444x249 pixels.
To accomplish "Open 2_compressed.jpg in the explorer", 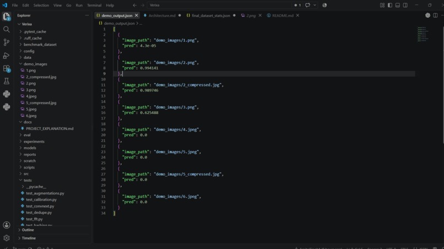I will pos(41,77).
